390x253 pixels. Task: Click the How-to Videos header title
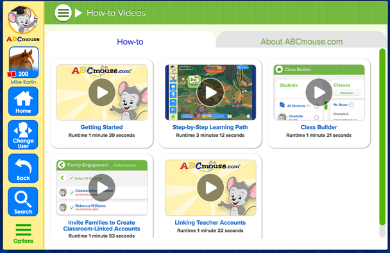(116, 13)
